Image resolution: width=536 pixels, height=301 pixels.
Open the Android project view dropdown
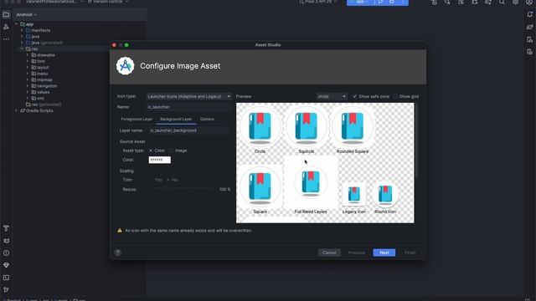pyautogui.click(x=26, y=15)
